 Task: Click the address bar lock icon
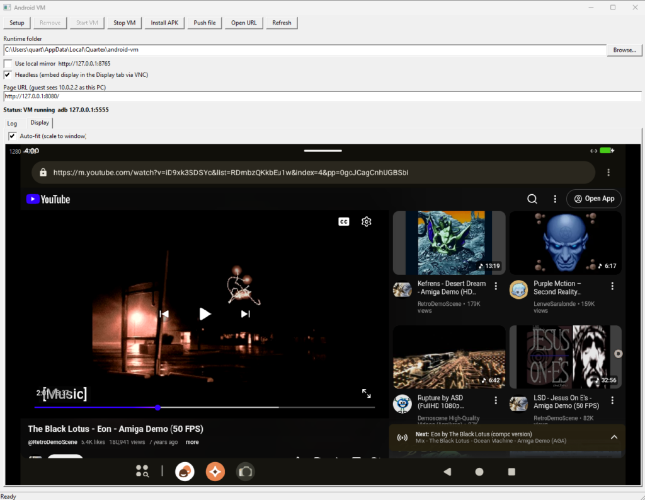43,173
